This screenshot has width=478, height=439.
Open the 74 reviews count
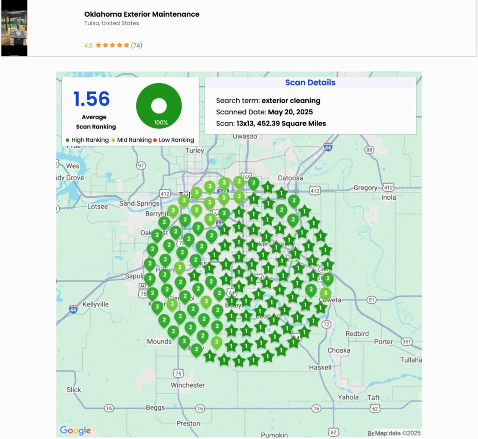pos(136,45)
